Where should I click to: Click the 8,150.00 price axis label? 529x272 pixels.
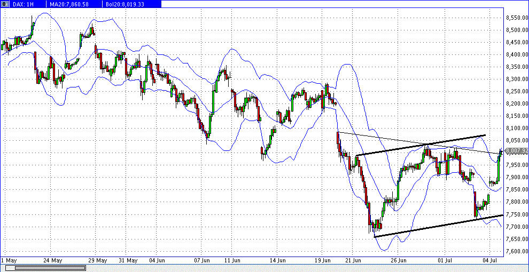(x=517, y=116)
